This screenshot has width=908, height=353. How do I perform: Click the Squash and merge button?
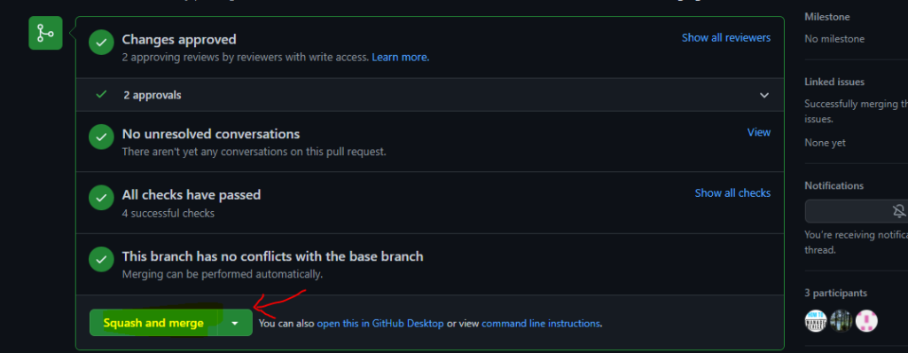coord(153,323)
